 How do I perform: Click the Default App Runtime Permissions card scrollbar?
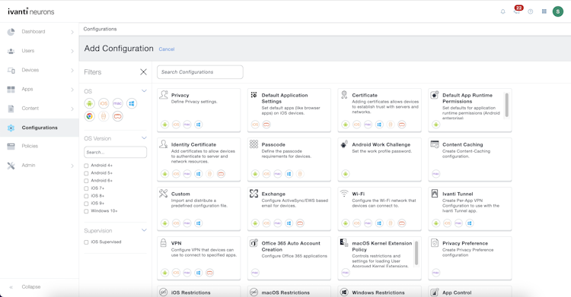(506, 105)
